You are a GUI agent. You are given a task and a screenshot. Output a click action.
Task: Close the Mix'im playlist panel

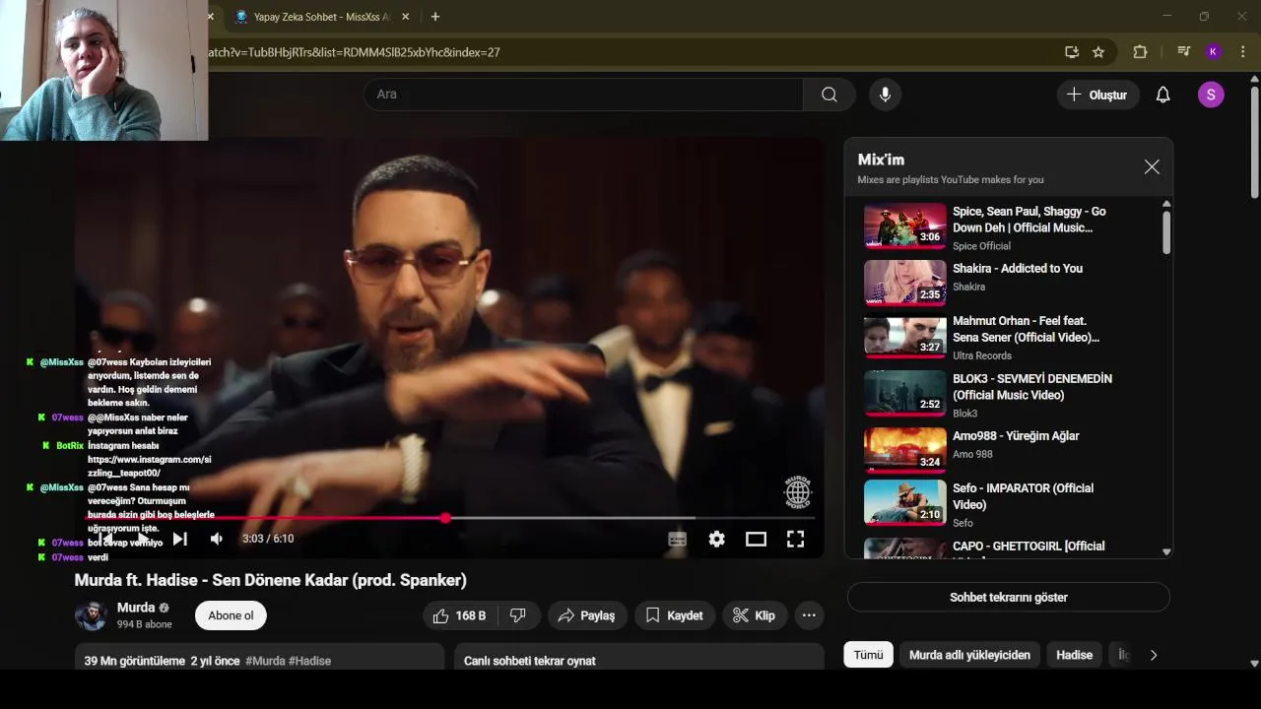[1152, 167]
